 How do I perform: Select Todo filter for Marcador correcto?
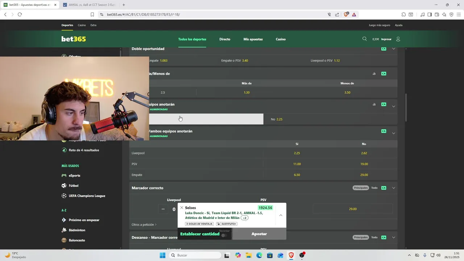point(374,188)
